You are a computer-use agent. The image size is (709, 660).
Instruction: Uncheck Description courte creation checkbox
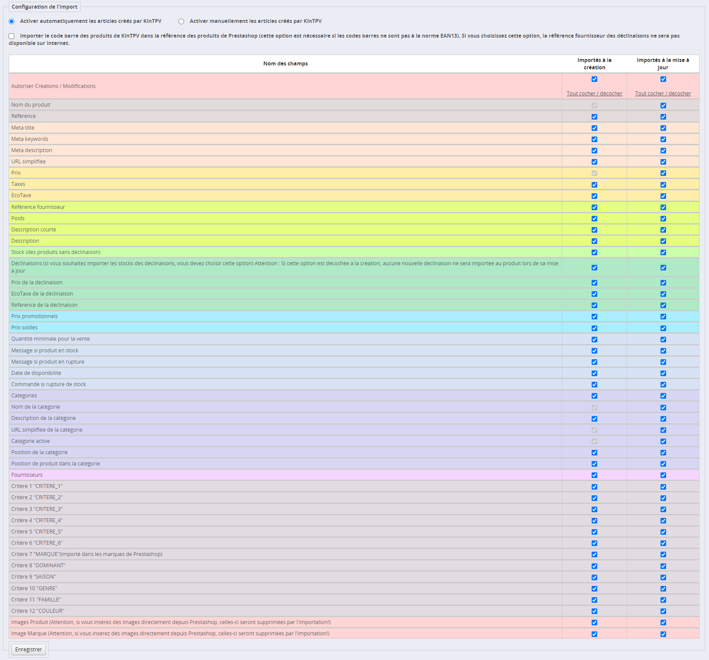point(594,230)
